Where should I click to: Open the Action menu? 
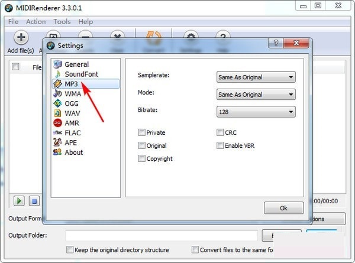coord(35,21)
